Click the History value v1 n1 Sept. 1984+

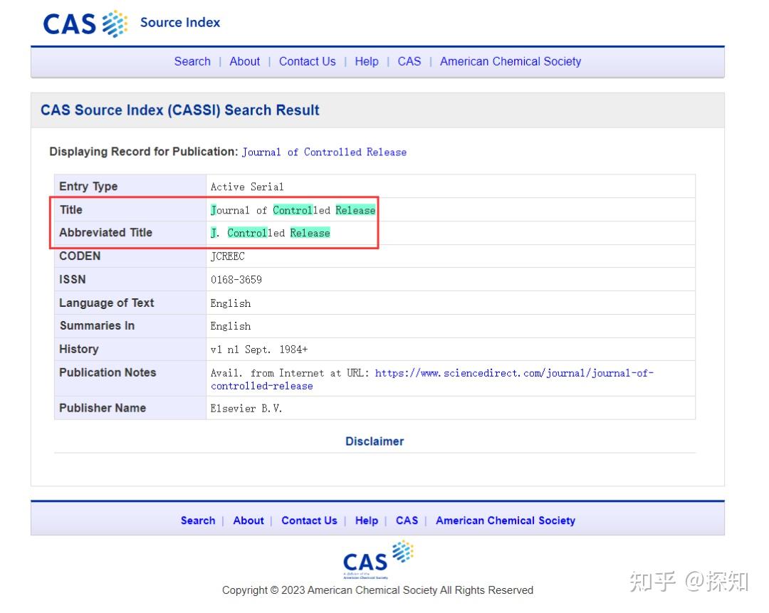tap(259, 350)
